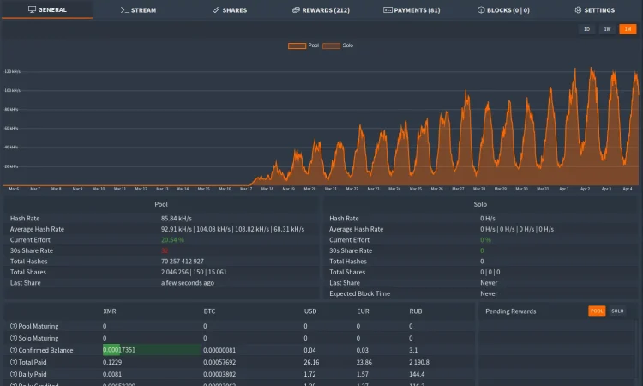643x386 pixels.
Task: Click help icon beside Solo Maturing
Action: (14, 338)
